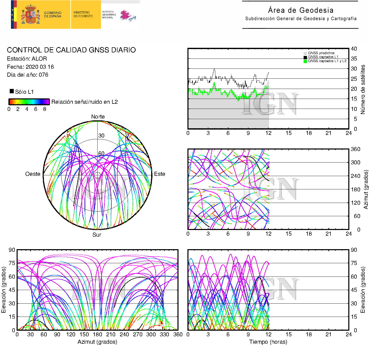Click the black Sólo L1 square

point(12,91)
